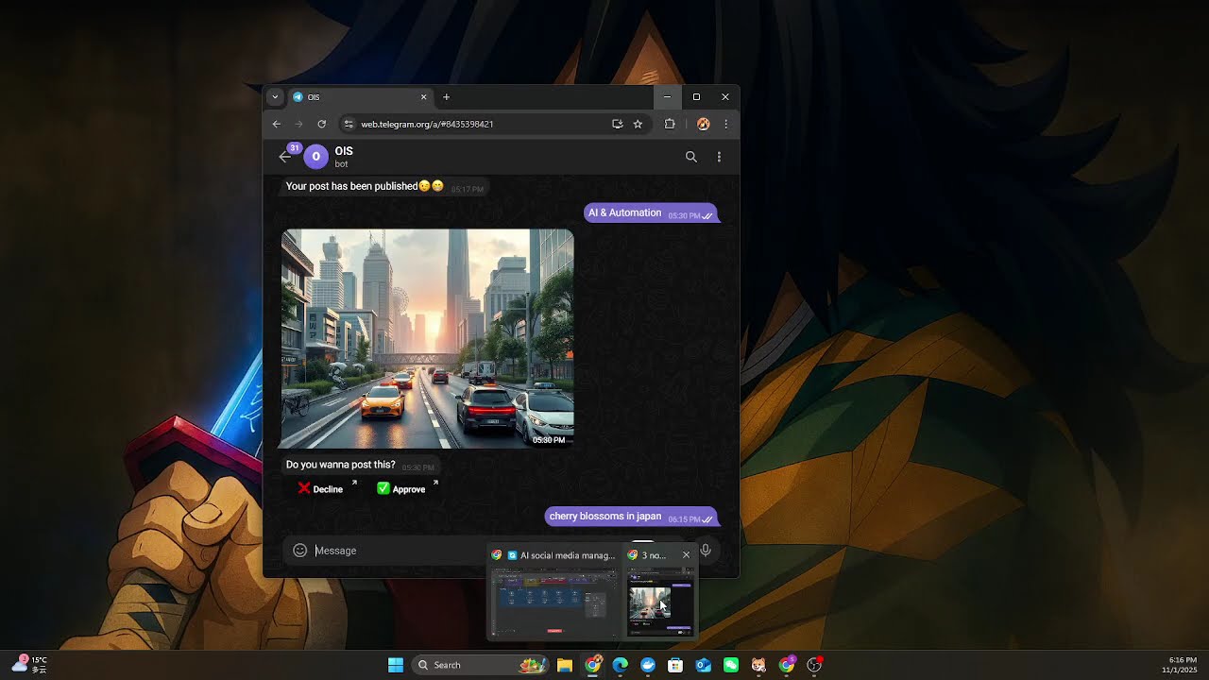
Task: Click the active Chrome taskbar icon
Action: click(x=592, y=665)
